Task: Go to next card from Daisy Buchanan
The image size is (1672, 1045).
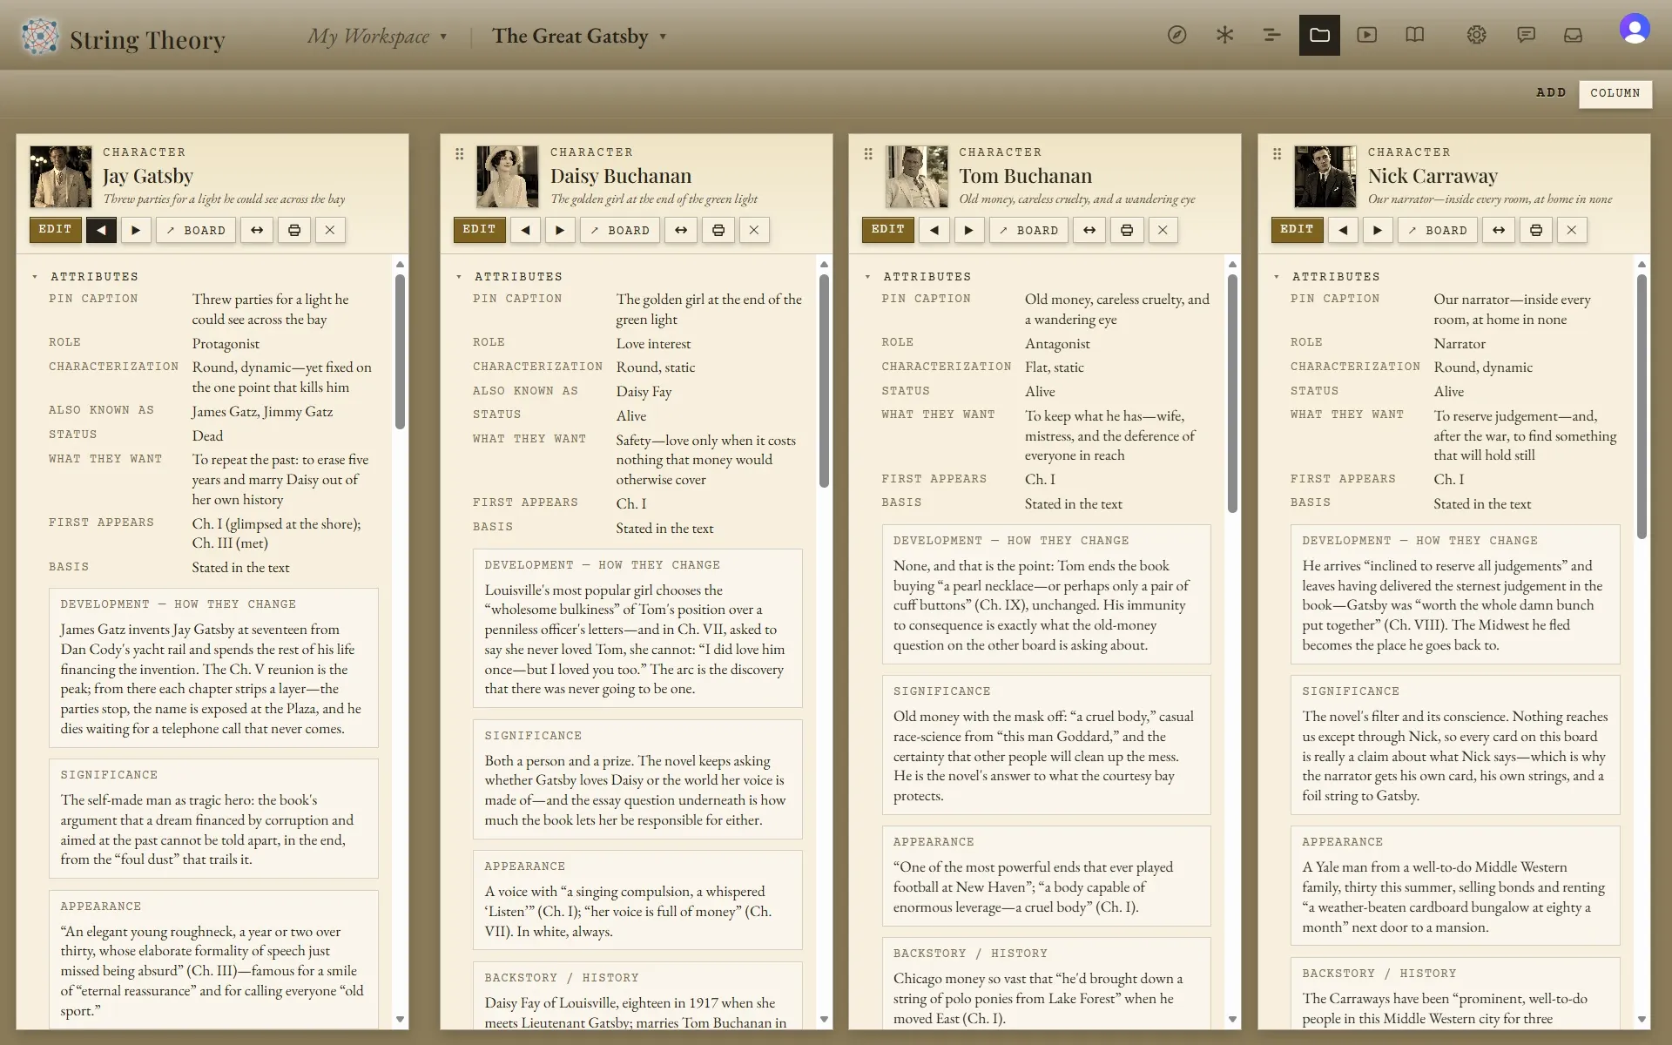Action: point(560,230)
